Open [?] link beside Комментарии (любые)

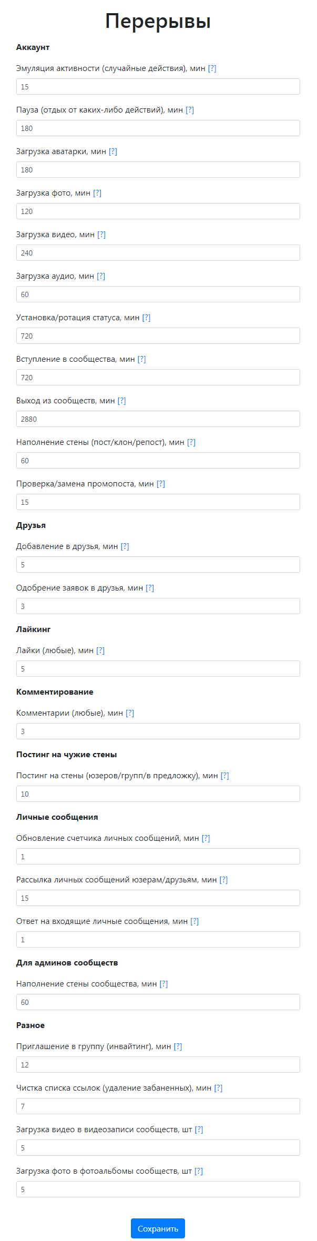[x=130, y=713]
